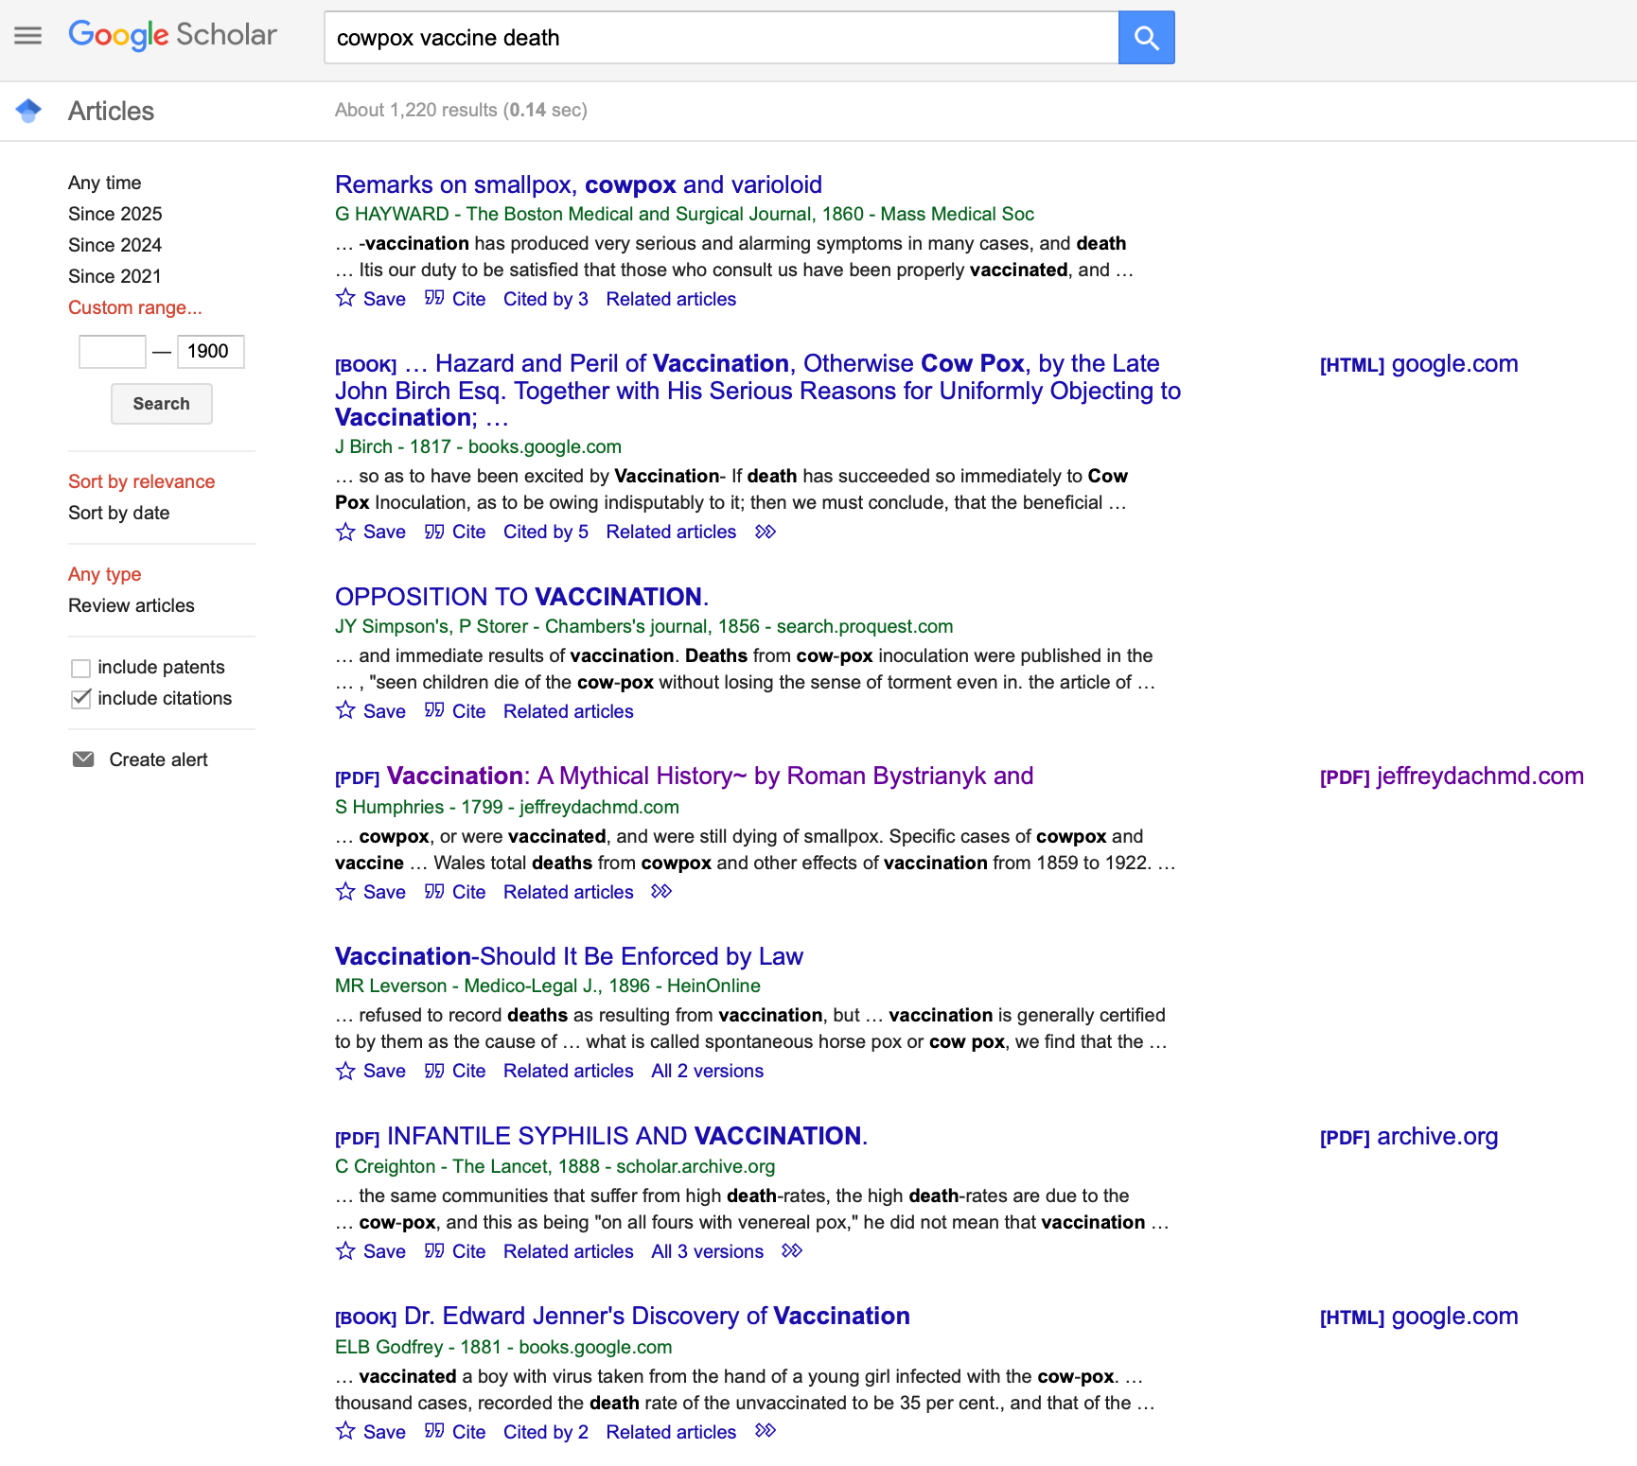Image resolution: width=1637 pixels, height=1466 pixels.
Task: Filter results Since 2025
Action: click(115, 214)
